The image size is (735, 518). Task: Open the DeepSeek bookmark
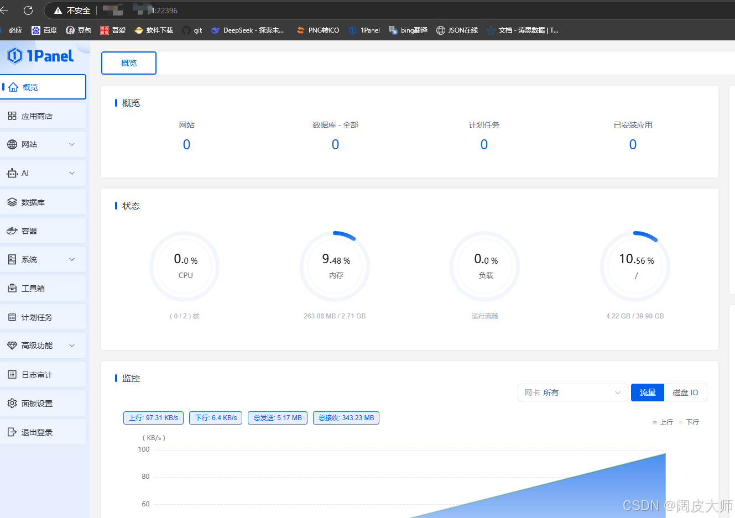coord(248,30)
